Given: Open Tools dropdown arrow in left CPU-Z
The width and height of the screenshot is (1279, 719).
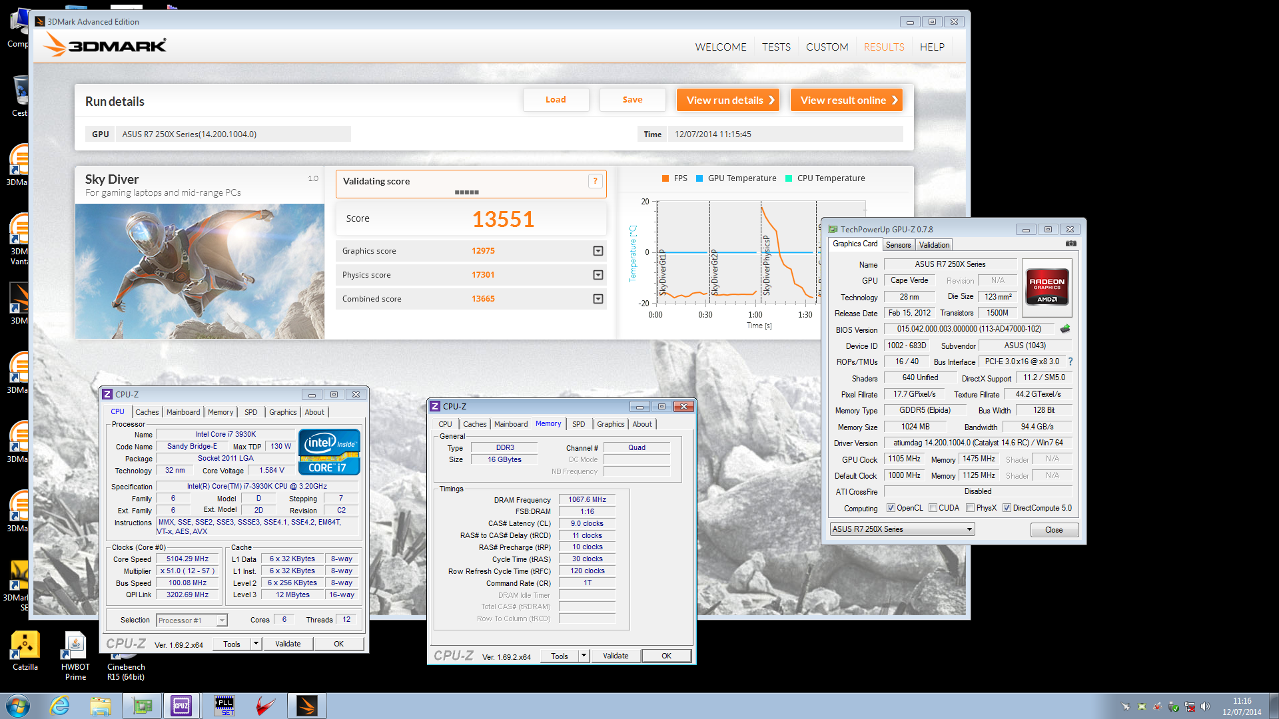Looking at the screenshot, I should [x=255, y=644].
